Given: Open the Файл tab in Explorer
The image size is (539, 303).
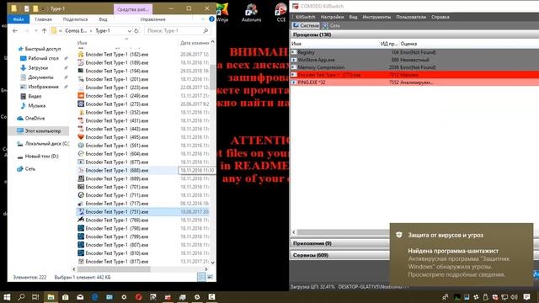Looking at the screenshot, I should point(18,19).
